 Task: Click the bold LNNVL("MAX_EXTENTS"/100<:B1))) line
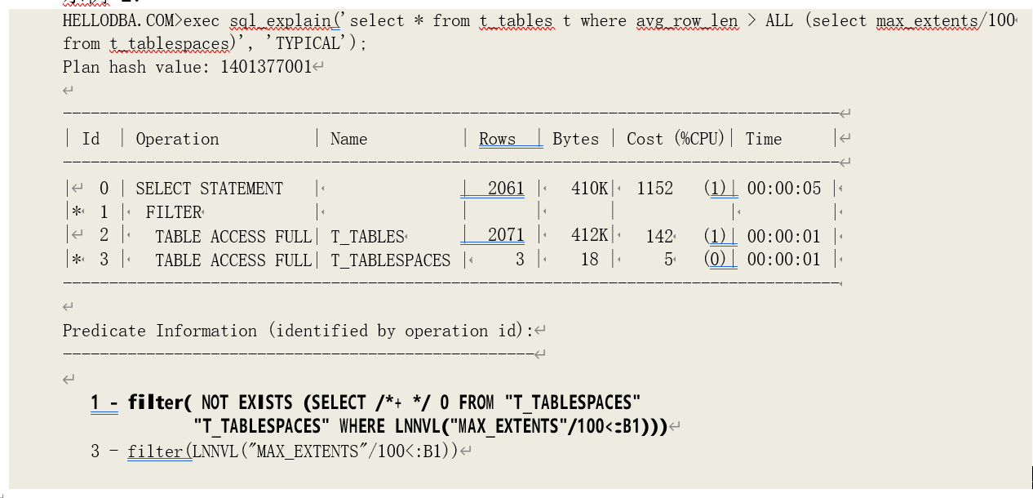click(x=430, y=426)
